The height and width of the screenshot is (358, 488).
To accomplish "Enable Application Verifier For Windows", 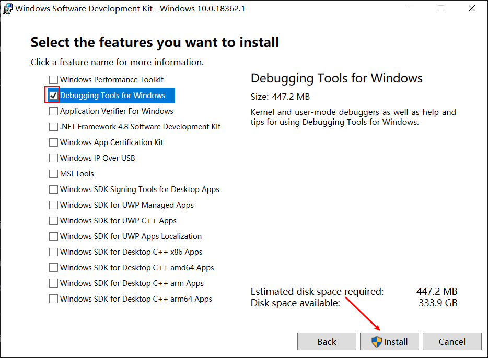I will point(53,111).
